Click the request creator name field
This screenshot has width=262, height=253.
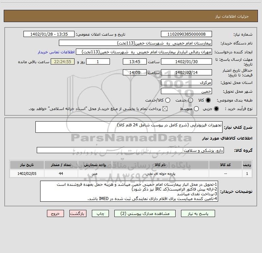(144, 52)
